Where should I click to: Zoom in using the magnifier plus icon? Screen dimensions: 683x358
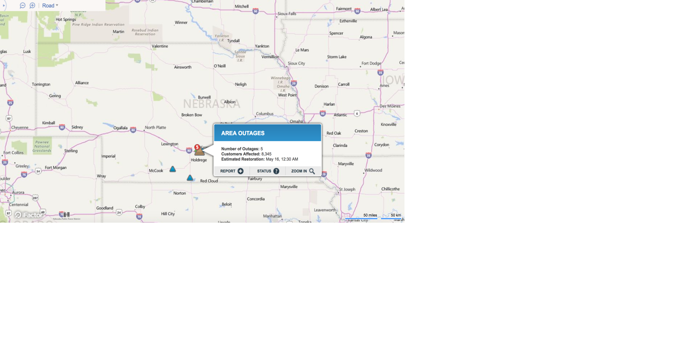pyautogui.click(x=32, y=5)
